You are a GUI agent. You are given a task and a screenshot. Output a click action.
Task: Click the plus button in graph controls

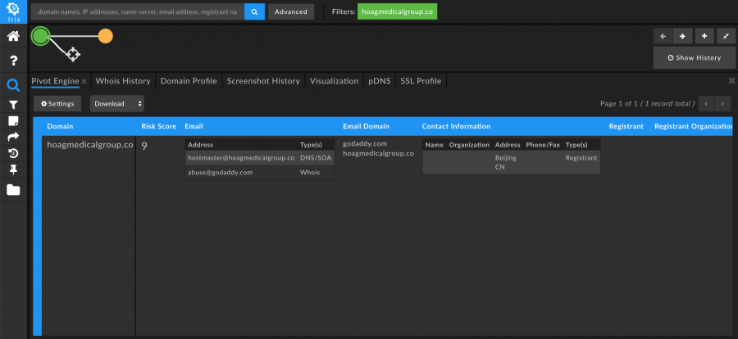tap(704, 36)
